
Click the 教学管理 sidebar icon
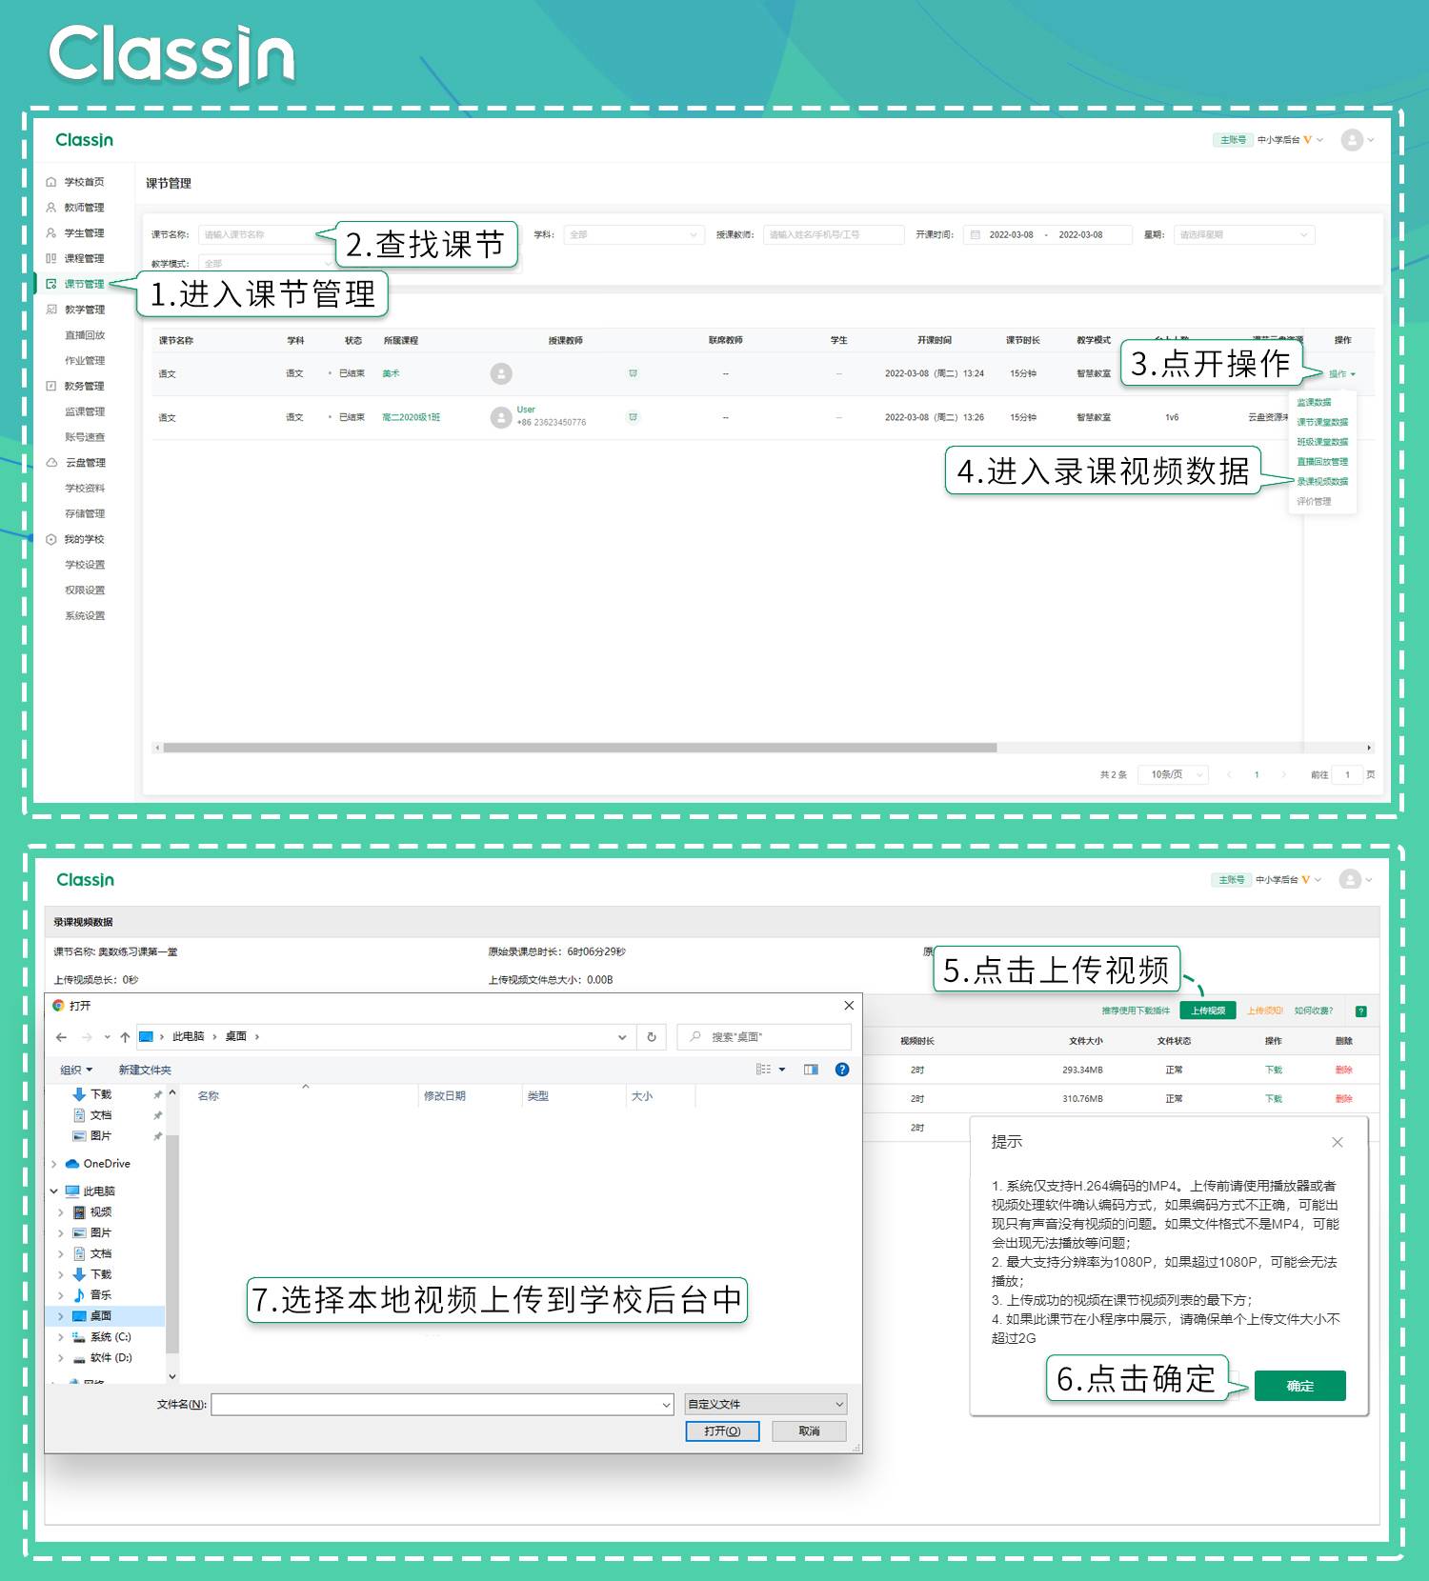(x=51, y=310)
